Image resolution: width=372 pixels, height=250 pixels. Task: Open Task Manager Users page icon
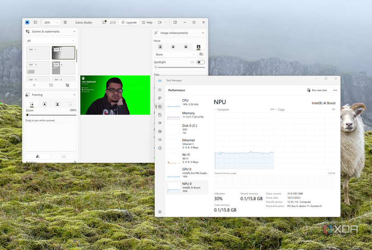(x=160, y=131)
